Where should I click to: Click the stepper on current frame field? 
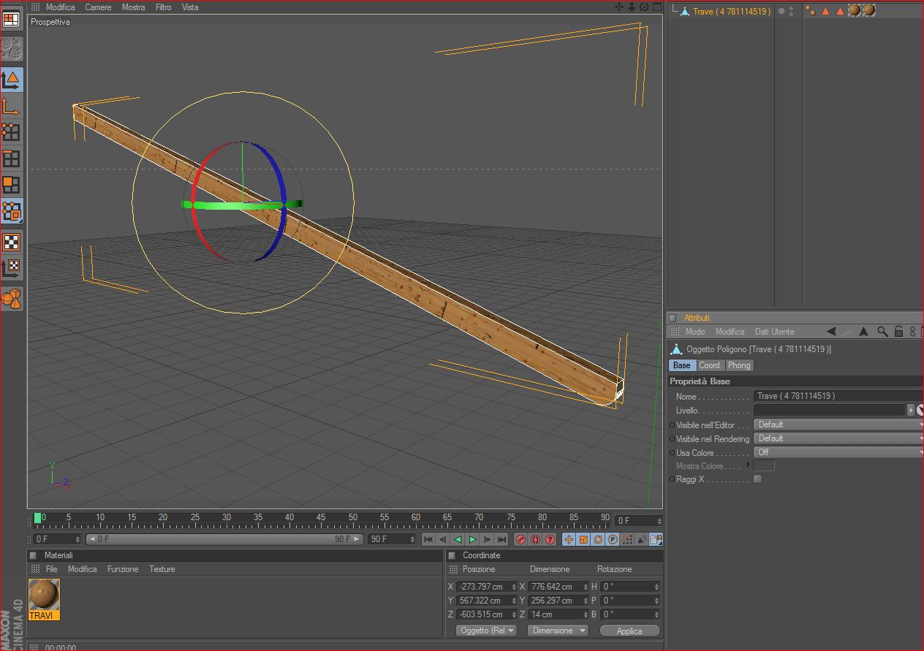pyautogui.click(x=659, y=521)
